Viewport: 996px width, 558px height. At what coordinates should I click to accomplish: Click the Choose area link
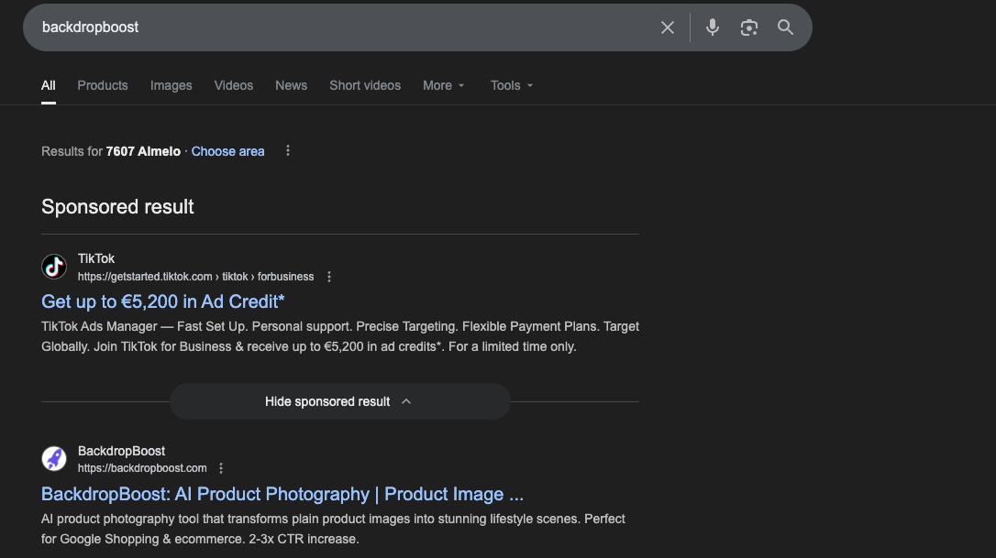[x=228, y=151]
